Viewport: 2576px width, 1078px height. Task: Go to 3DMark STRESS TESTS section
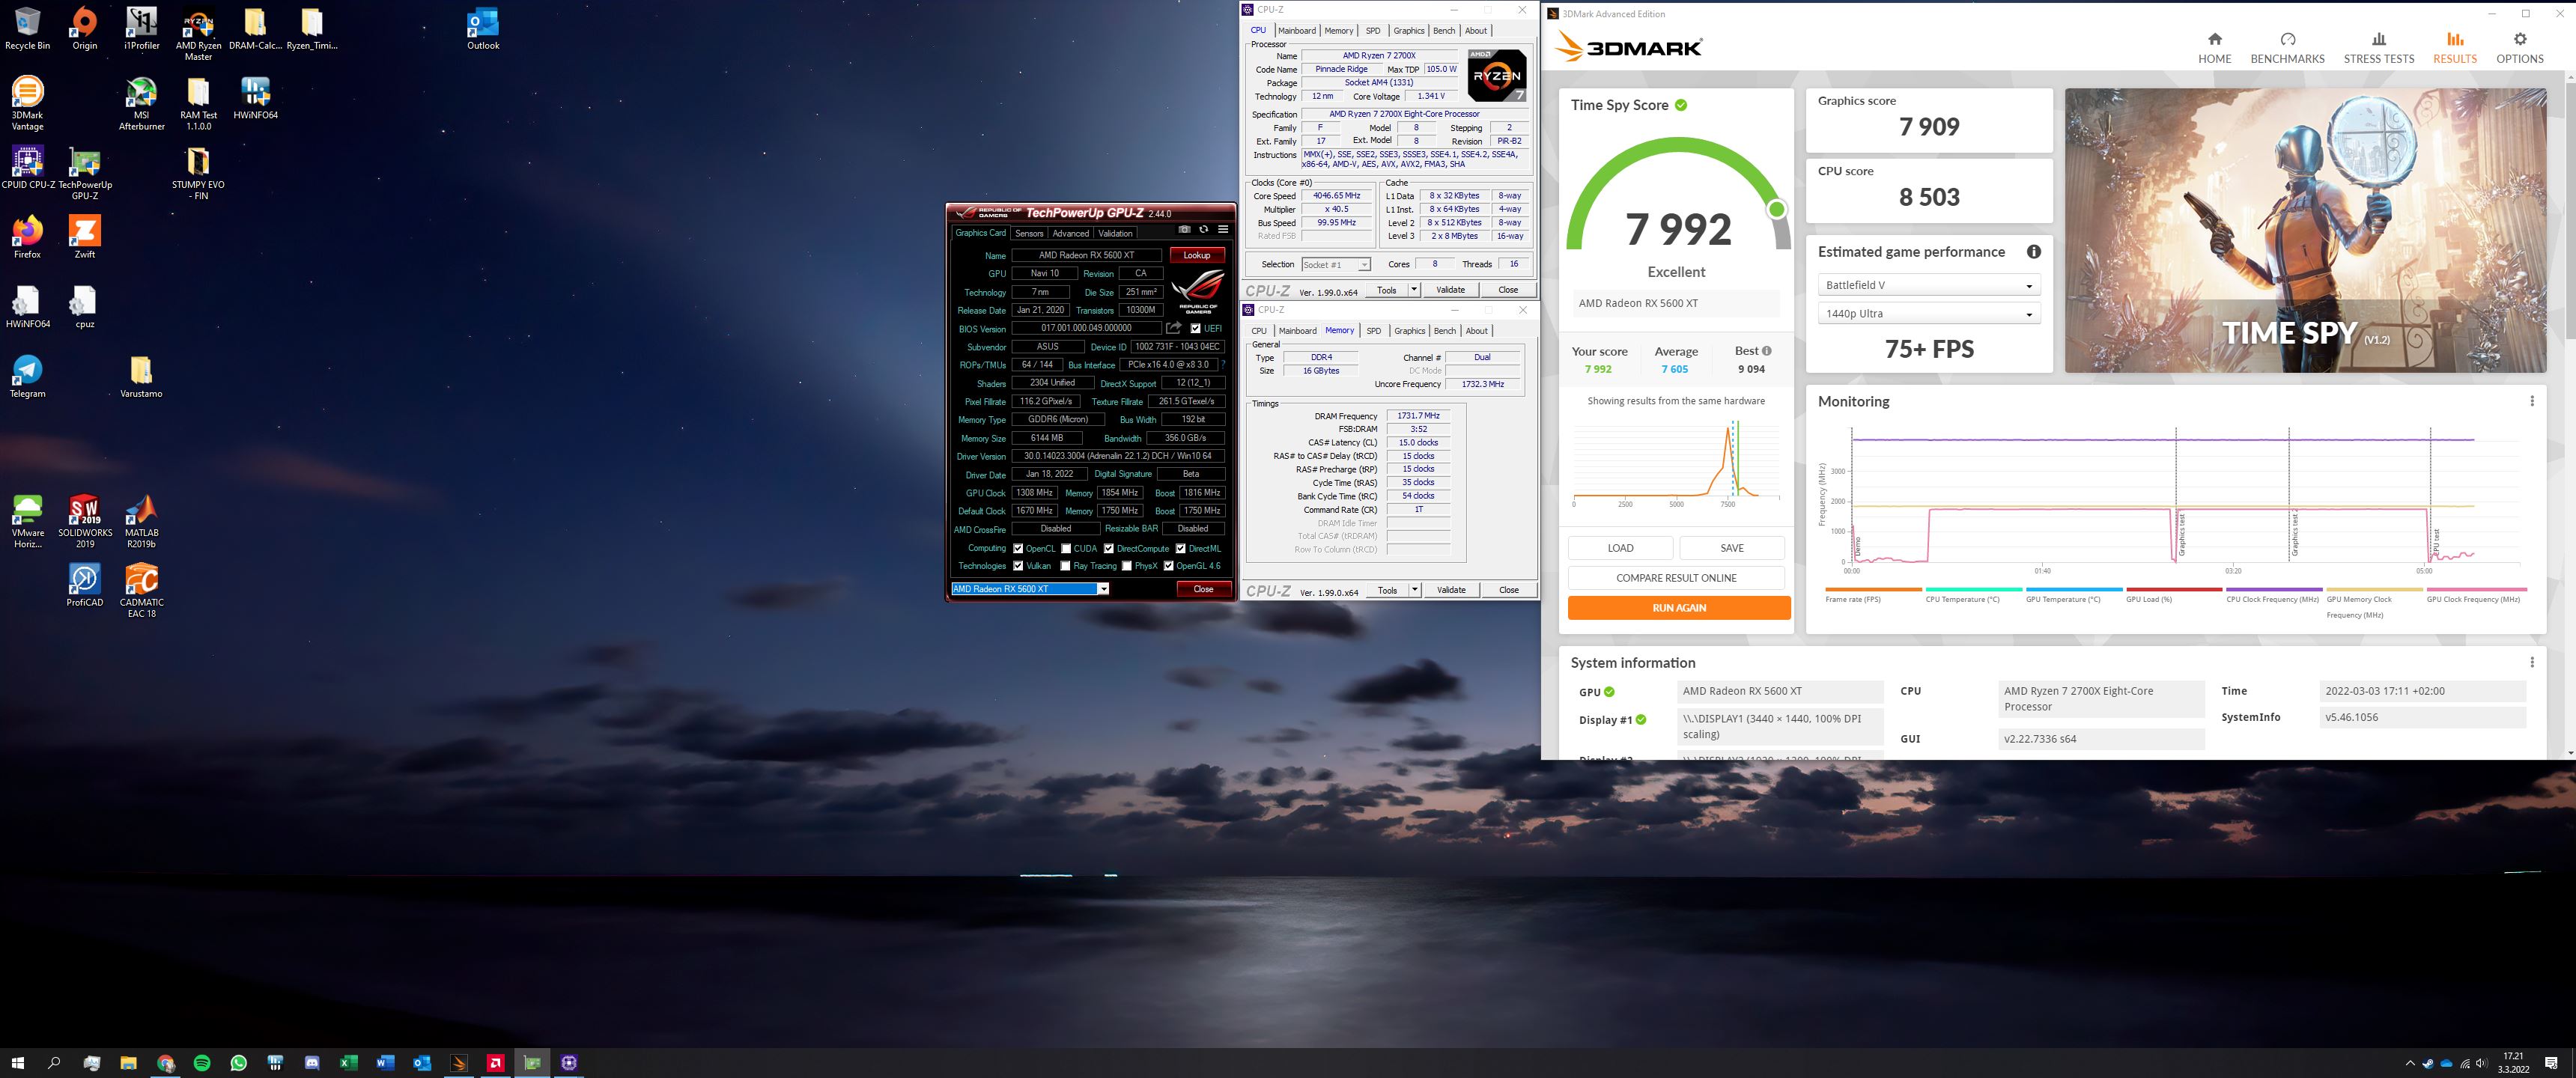click(2378, 47)
